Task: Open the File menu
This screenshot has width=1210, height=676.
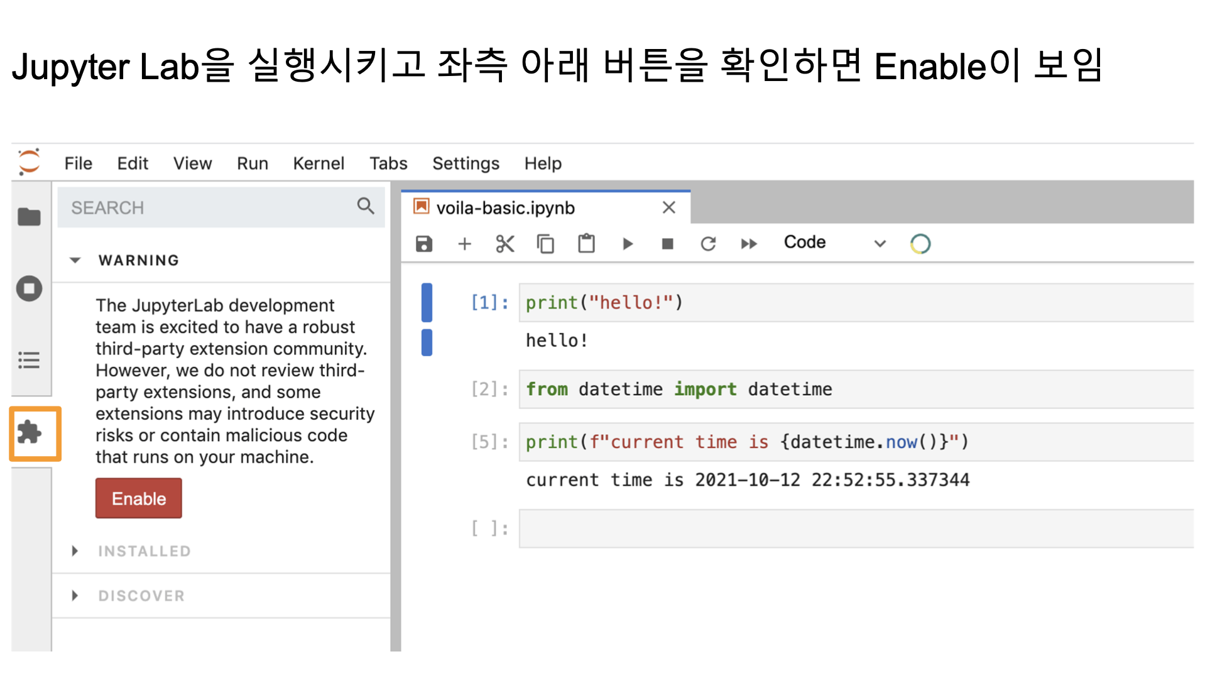Action: pyautogui.click(x=78, y=163)
